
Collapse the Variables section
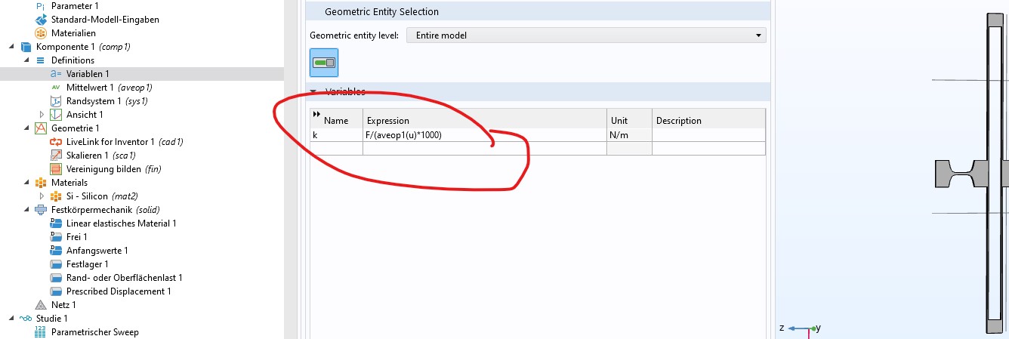tap(315, 92)
